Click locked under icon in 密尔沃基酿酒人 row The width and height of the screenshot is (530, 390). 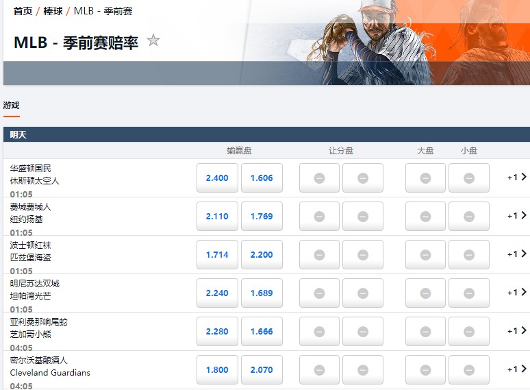tap(469, 370)
